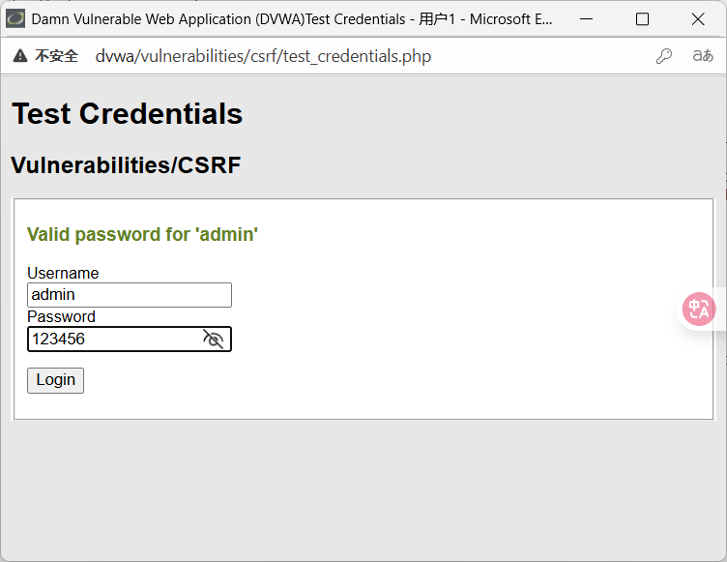
Task: Click the pink floating translation button
Action: (x=699, y=309)
